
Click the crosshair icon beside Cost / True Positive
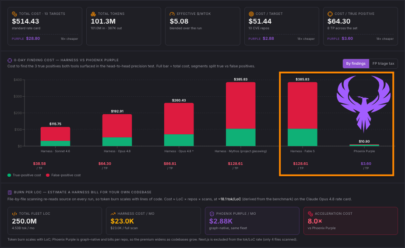(330, 14)
